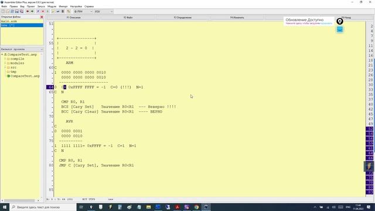Open the Windows Start menu

point(5,207)
